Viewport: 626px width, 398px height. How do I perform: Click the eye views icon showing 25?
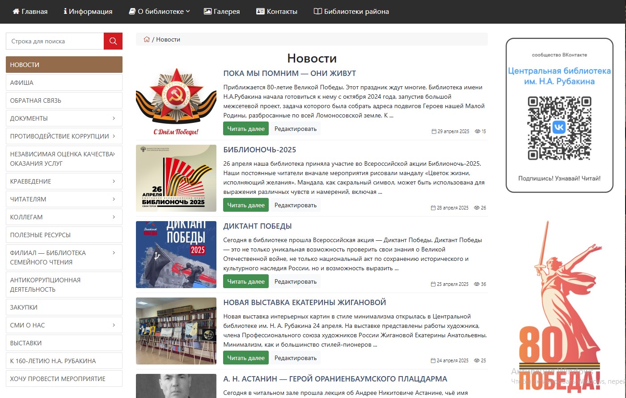point(477,360)
